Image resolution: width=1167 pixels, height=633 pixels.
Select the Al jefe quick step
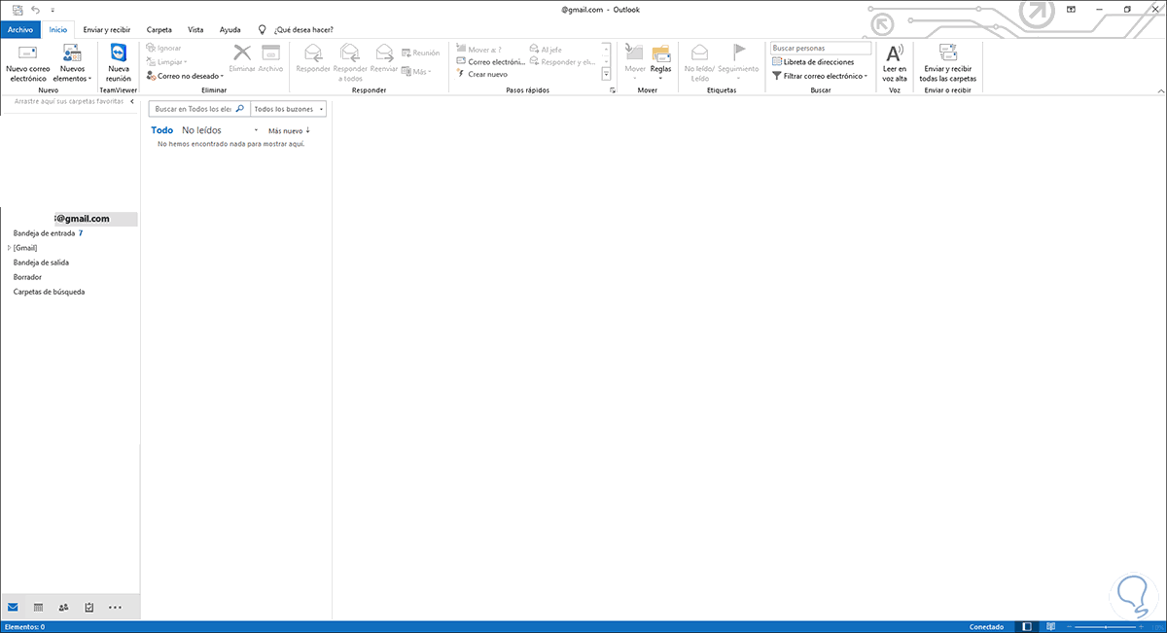546,48
